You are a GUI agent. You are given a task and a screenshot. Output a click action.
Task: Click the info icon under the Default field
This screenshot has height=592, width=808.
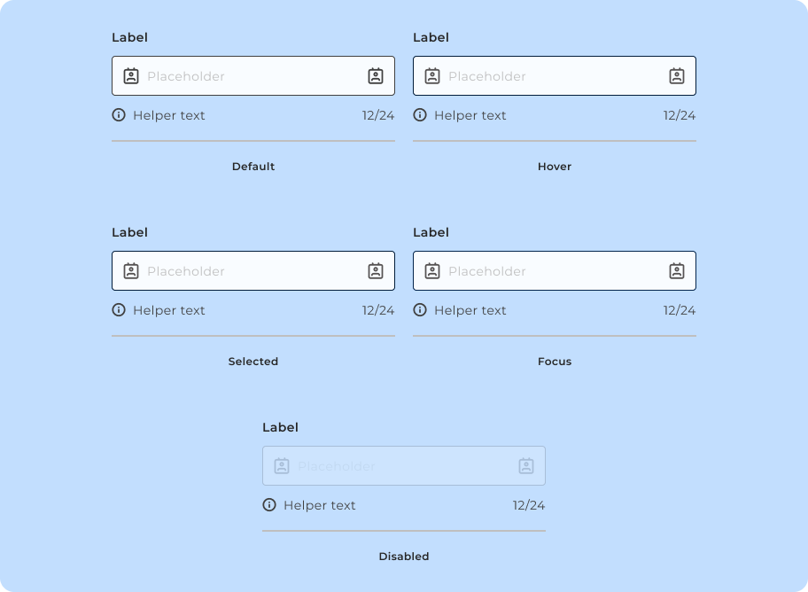(x=118, y=114)
